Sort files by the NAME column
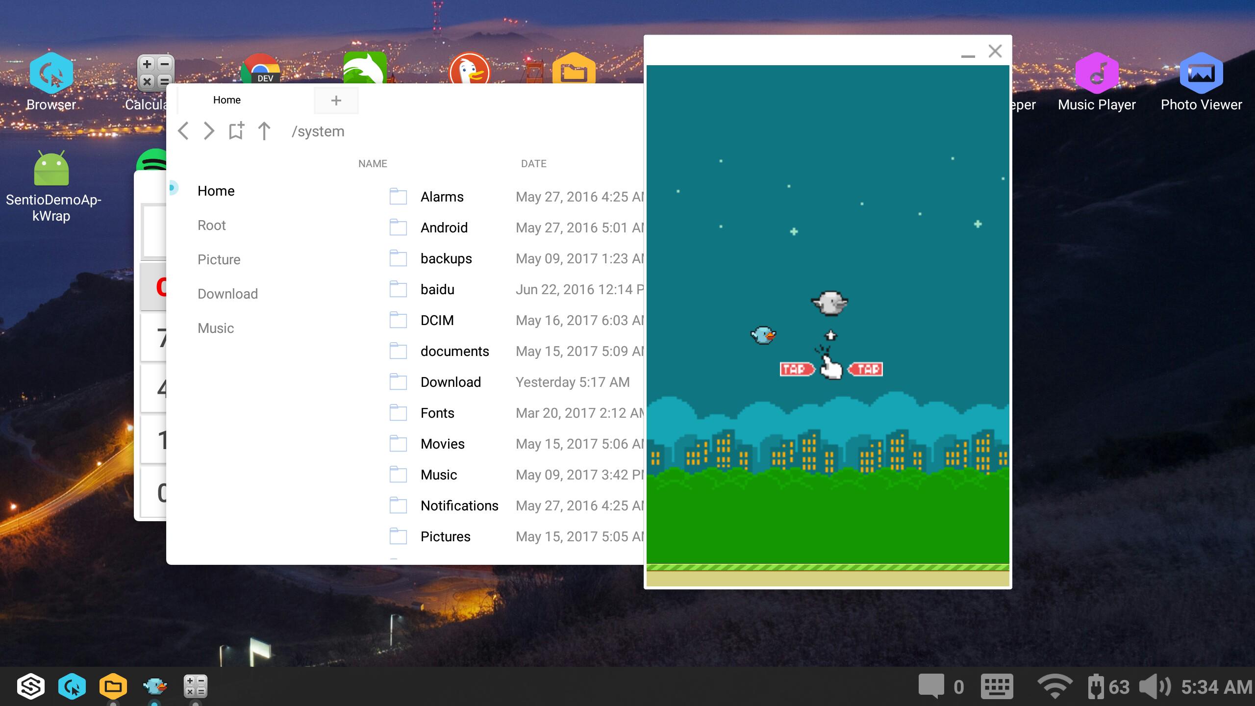The width and height of the screenshot is (1255, 706). [x=373, y=164]
